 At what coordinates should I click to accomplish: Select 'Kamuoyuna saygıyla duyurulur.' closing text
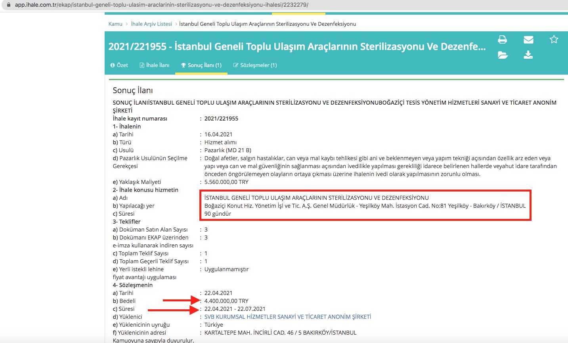pyautogui.click(x=153, y=340)
